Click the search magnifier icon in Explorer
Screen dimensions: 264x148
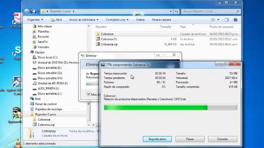(238, 12)
